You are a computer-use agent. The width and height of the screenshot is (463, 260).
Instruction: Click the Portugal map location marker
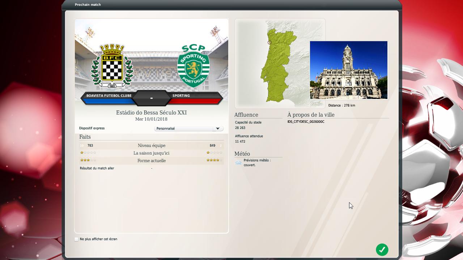point(269,43)
